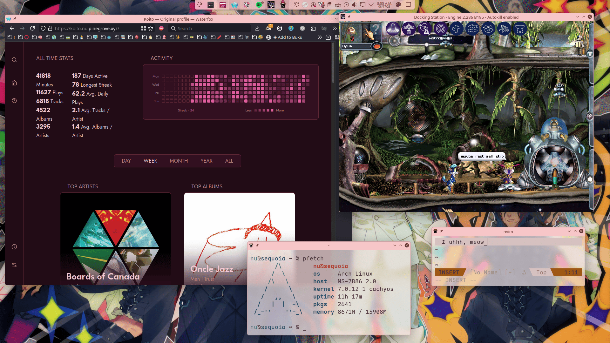Open the shopping cart bookmark folder

pyautogui.click(x=244, y=37)
